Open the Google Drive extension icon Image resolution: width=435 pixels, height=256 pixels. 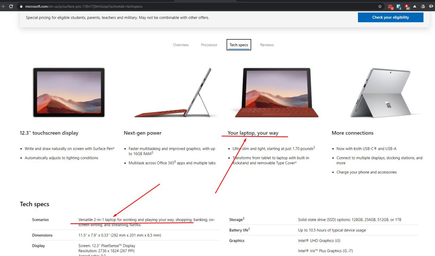click(x=423, y=6)
